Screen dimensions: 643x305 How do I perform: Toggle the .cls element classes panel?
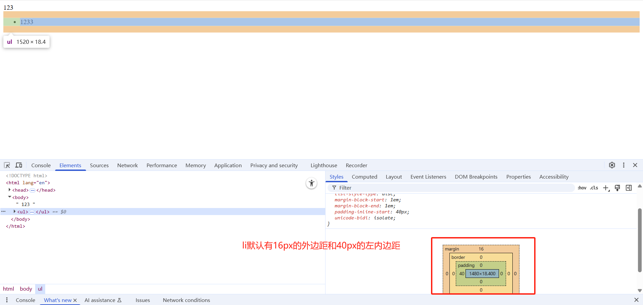click(594, 188)
